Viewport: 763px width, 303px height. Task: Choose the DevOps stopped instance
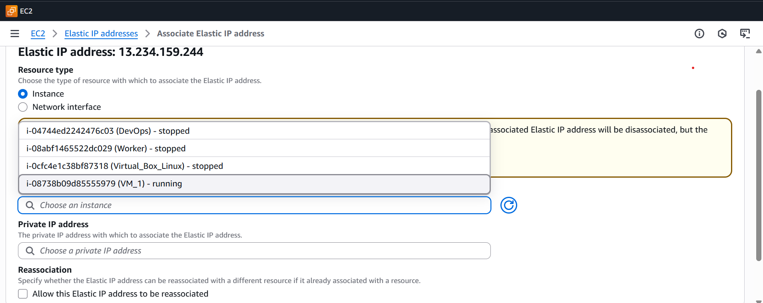tap(255, 131)
